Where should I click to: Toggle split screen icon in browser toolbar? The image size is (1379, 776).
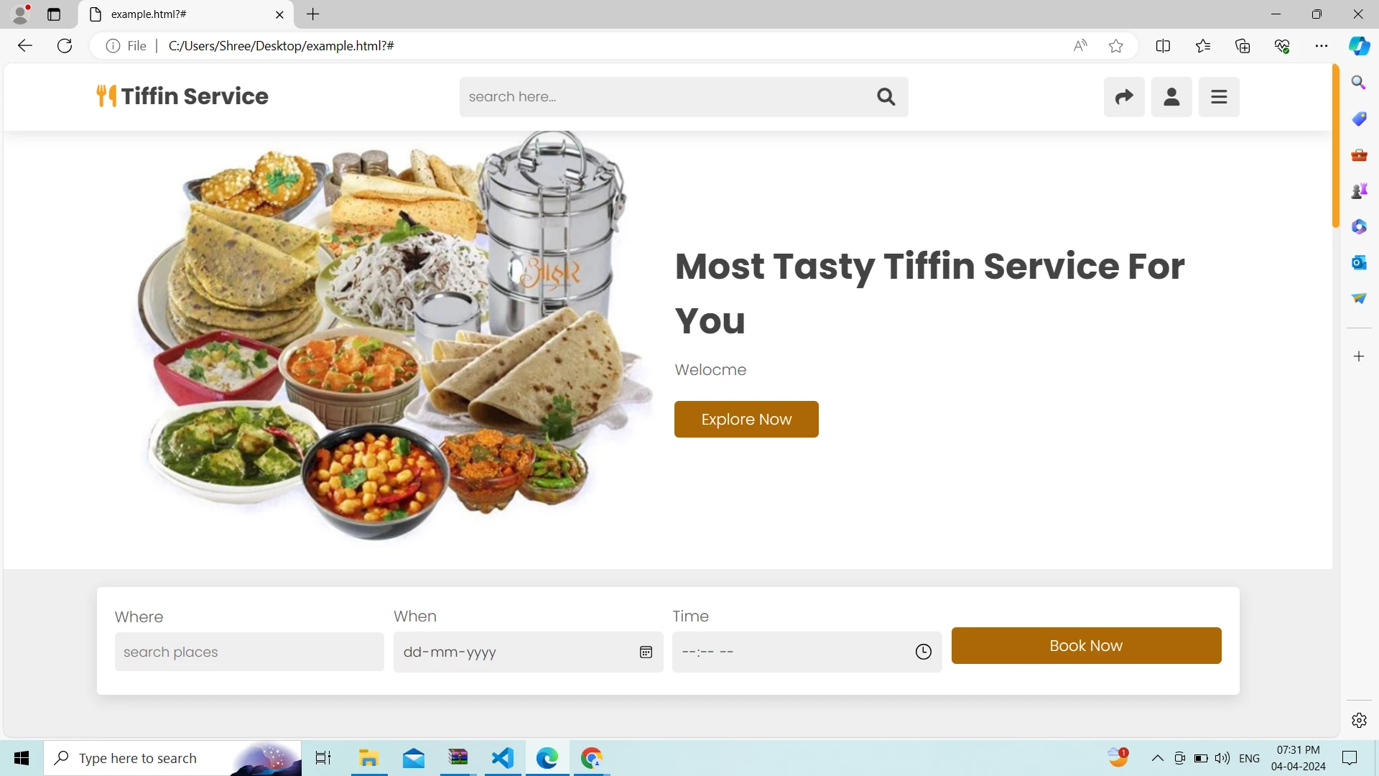(x=1163, y=46)
